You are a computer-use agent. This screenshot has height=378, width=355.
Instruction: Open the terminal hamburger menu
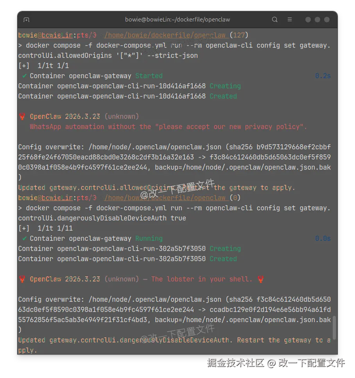click(290, 20)
